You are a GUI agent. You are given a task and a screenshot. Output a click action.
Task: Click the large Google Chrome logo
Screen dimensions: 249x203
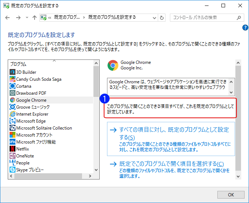click(113, 65)
